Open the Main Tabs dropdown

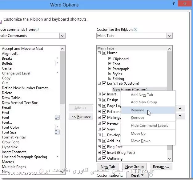(169, 36)
